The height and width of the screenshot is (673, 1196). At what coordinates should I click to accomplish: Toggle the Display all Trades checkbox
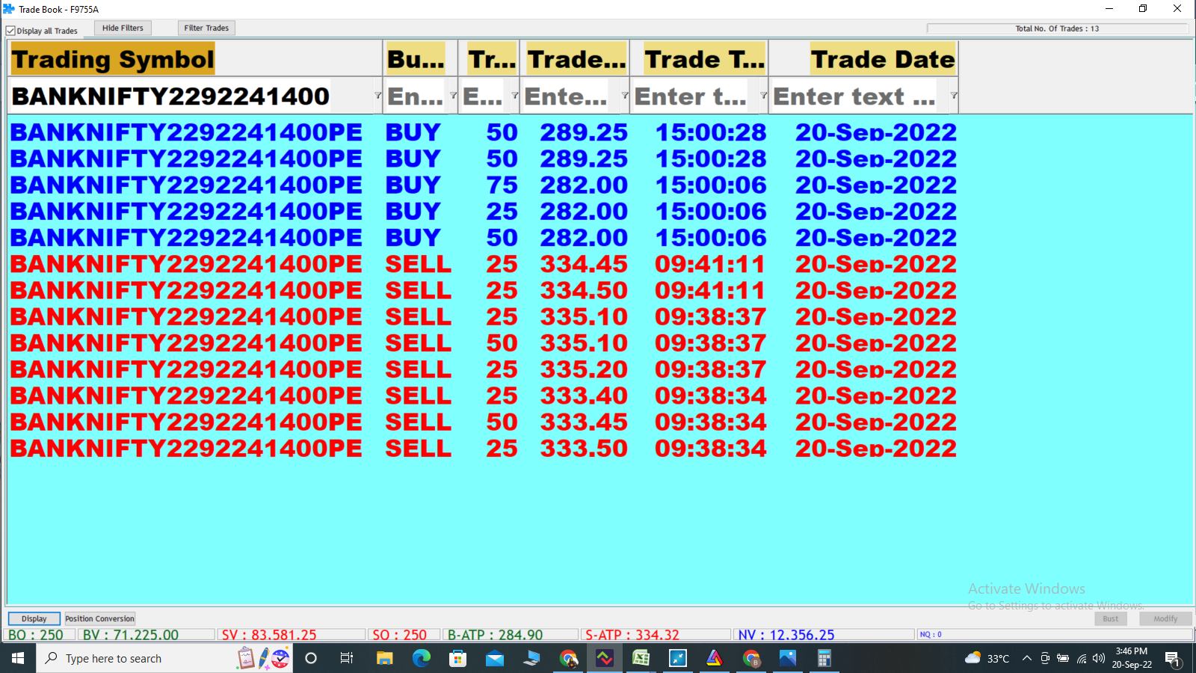[10, 31]
